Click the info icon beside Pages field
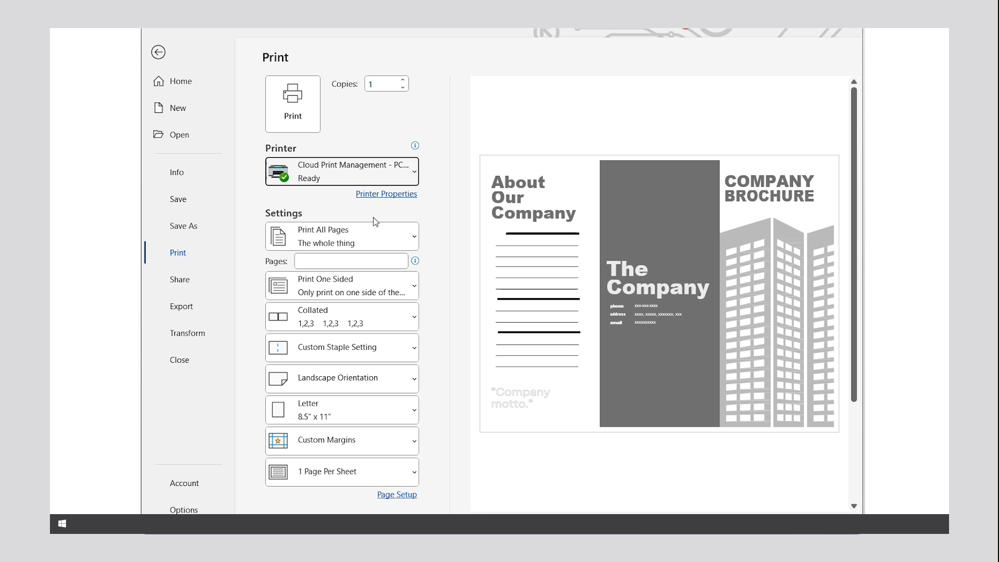Image resolution: width=999 pixels, height=562 pixels. [x=415, y=261]
